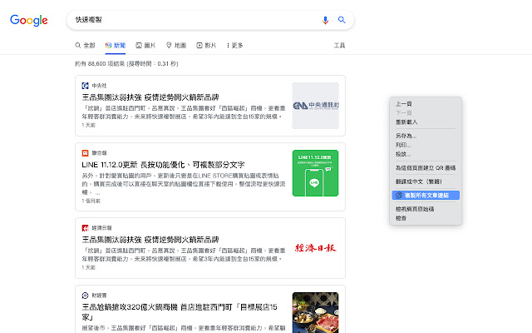The width and height of the screenshot is (532, 333).
Task: Click the blue magnifier search button
Action: coord(342,20)
